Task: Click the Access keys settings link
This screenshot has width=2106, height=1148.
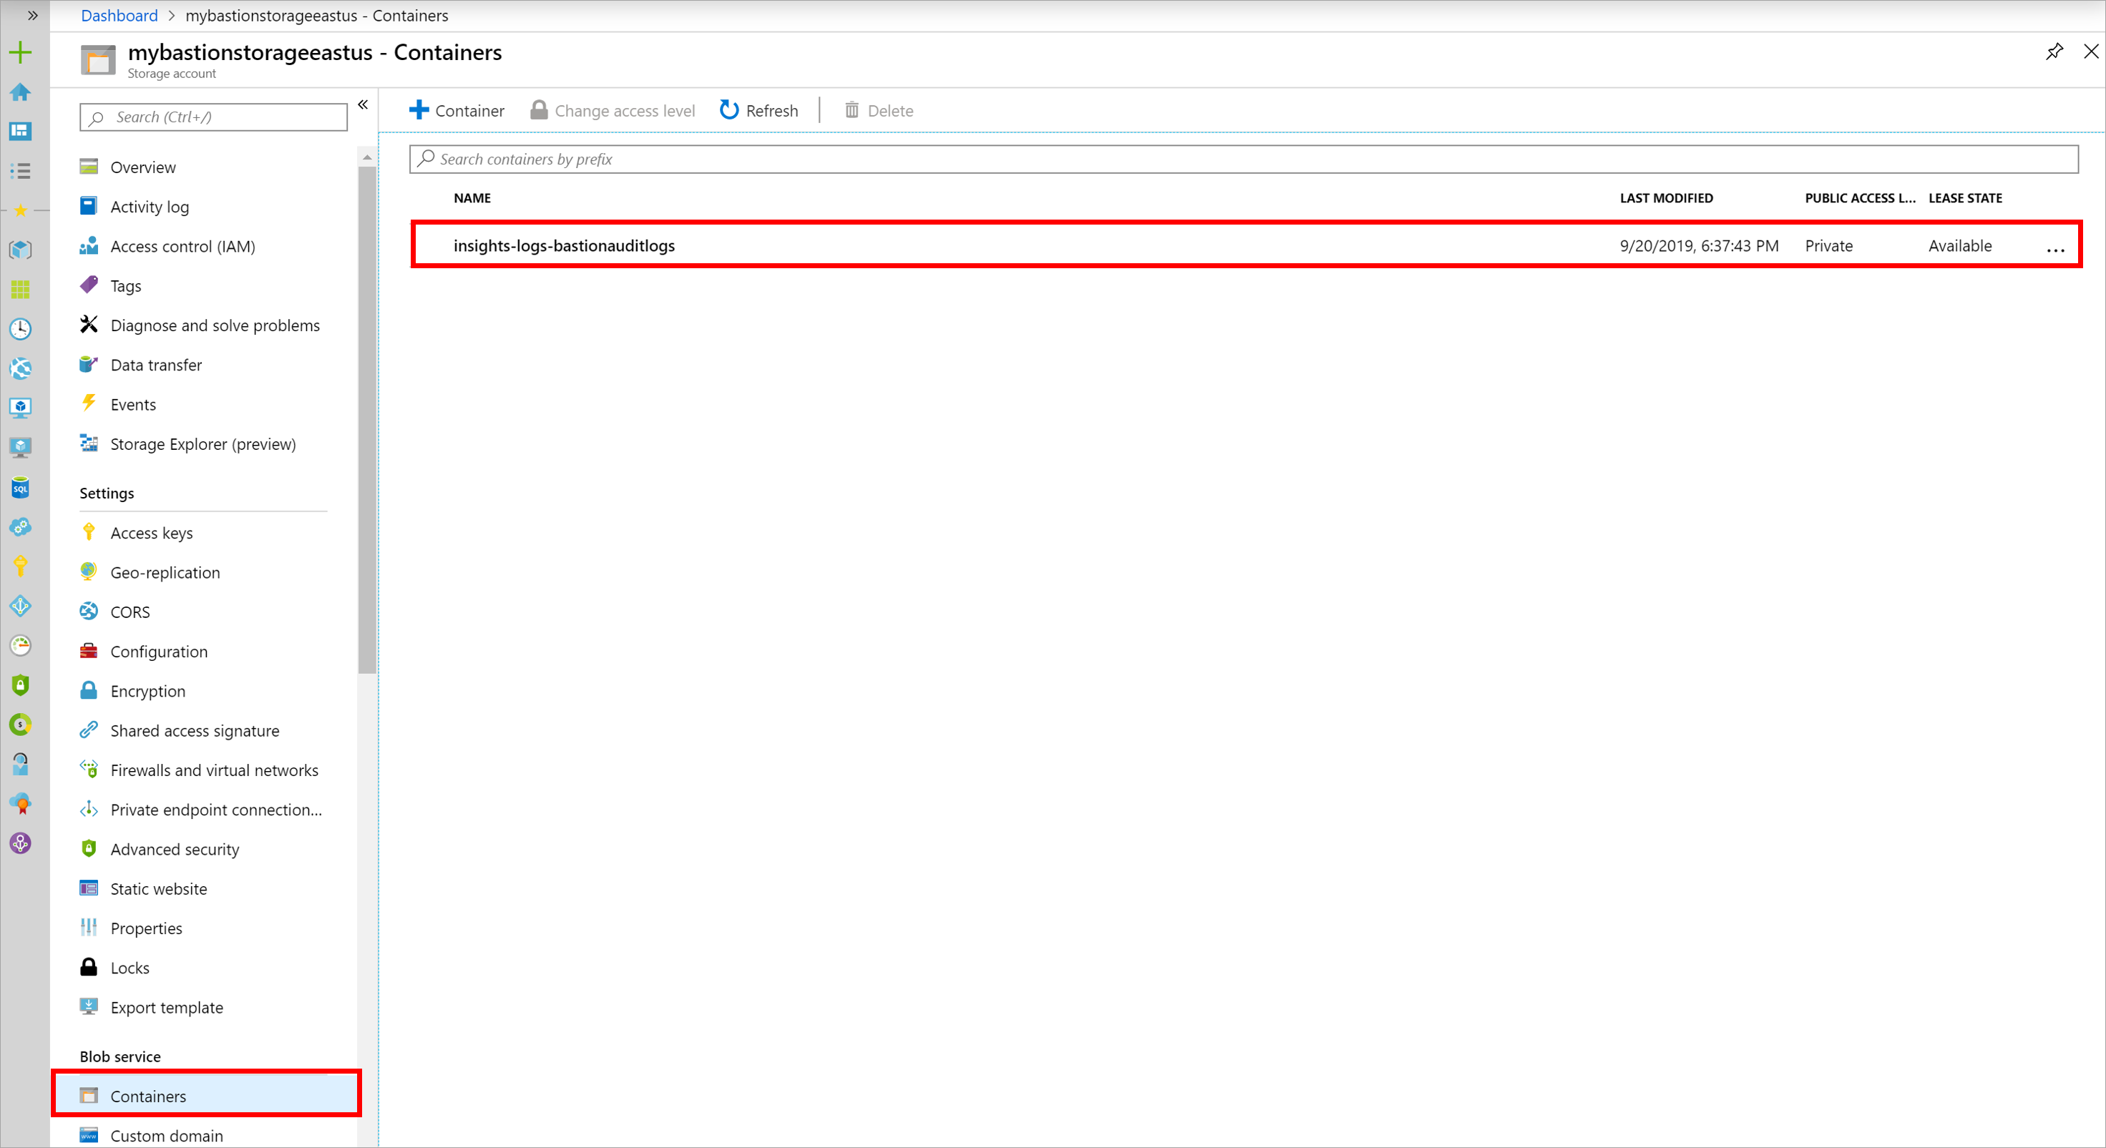Action: (x=150, y=531)
